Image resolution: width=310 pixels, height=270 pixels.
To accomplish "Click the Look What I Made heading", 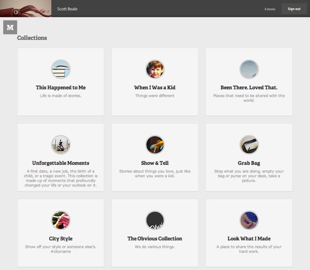I will [x=249, y=239].
